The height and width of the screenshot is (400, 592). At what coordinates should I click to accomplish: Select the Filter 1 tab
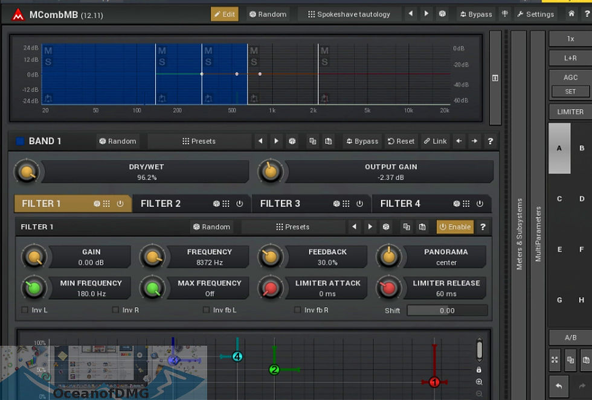click(72, 203)
